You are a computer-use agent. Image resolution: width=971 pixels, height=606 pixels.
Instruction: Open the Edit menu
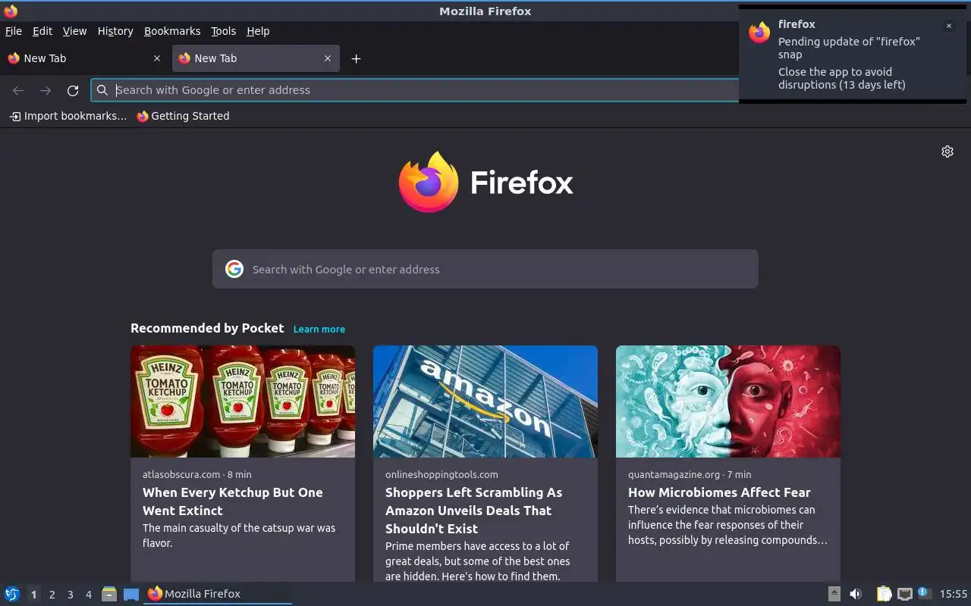[42, 31]
